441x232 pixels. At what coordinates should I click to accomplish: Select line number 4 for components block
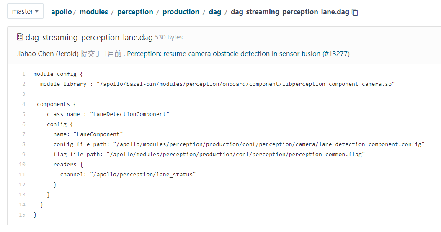(24, 104)
